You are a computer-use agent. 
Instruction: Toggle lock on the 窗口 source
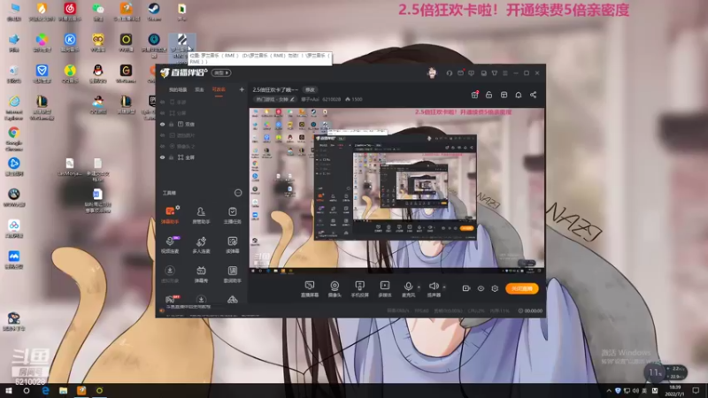coord(171,124)
